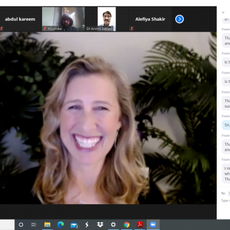Collapse chat panel using chevron
Viewport: 230px width, 230px height.
[x=223, y=12]
